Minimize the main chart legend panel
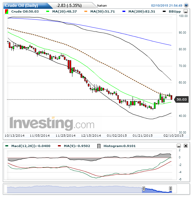The image size is (193, 197). tap(186, 11)
